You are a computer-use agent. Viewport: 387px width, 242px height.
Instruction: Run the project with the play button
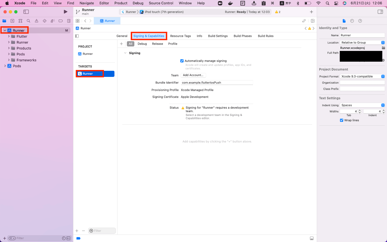[66, 12]
